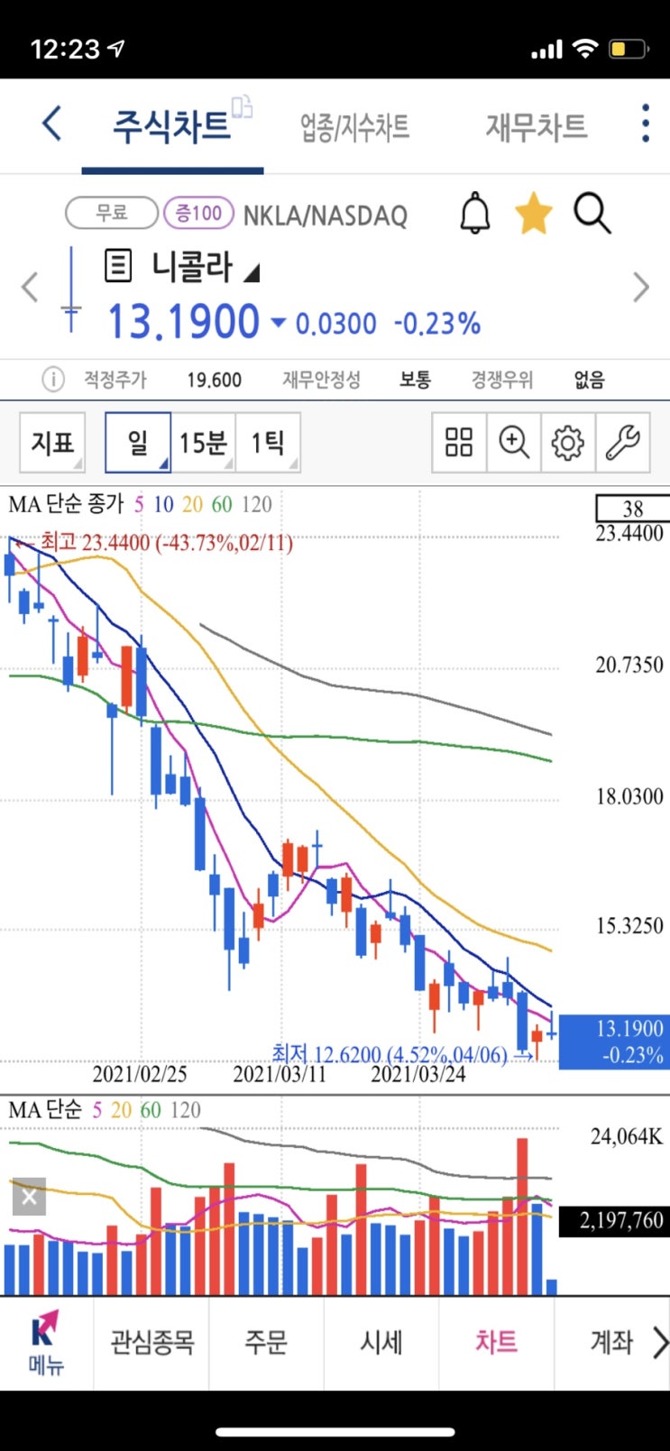Open 관심종목 in bottom navigation

tap(151, 1343)
